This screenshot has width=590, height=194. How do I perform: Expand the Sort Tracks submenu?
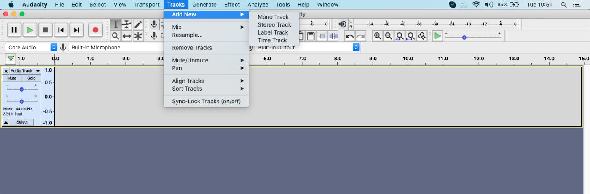click(206, 89)
